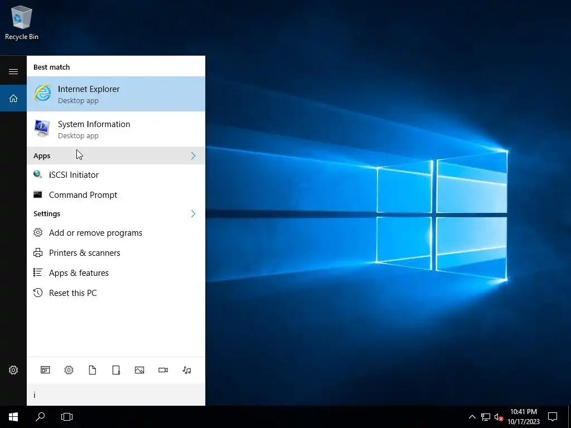Open the Action Center notifications icon

(x=553, y=417)
